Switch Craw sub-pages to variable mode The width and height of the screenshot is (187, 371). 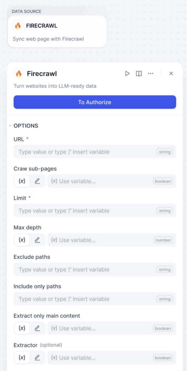pyautogui.click(x=22, y=181)
